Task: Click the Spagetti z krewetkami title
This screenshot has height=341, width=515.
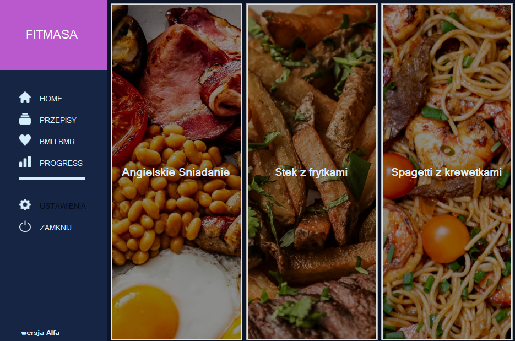Action: [446, 172]
